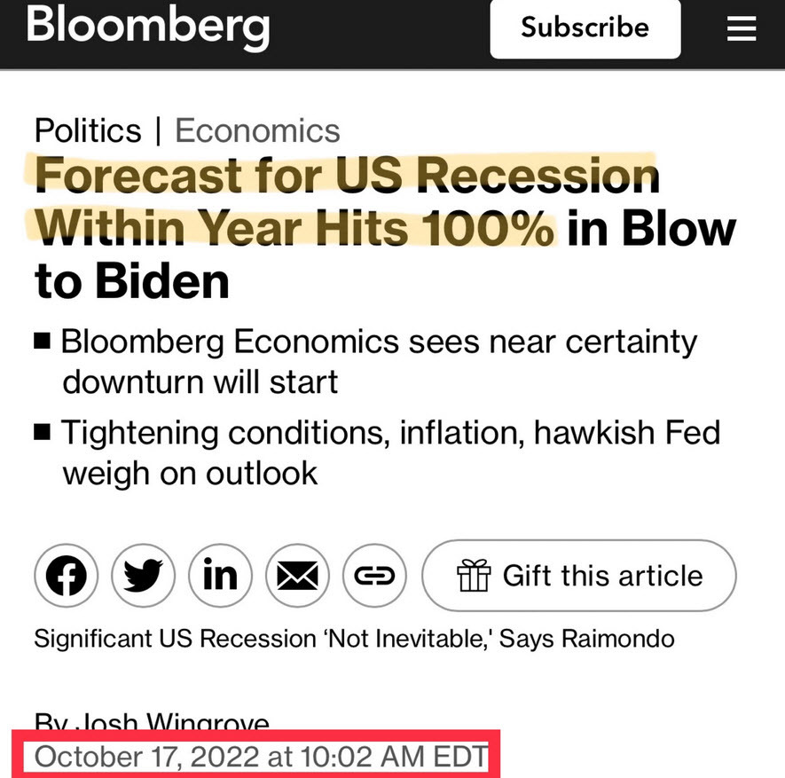The height and width of the screenshot is (778, 785).
Task: Click the Gift this article button
Action: coord(578,575)
